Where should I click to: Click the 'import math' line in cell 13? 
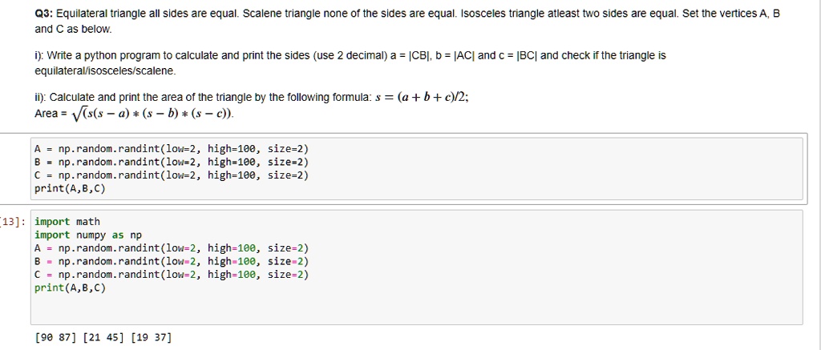point(67,222)
